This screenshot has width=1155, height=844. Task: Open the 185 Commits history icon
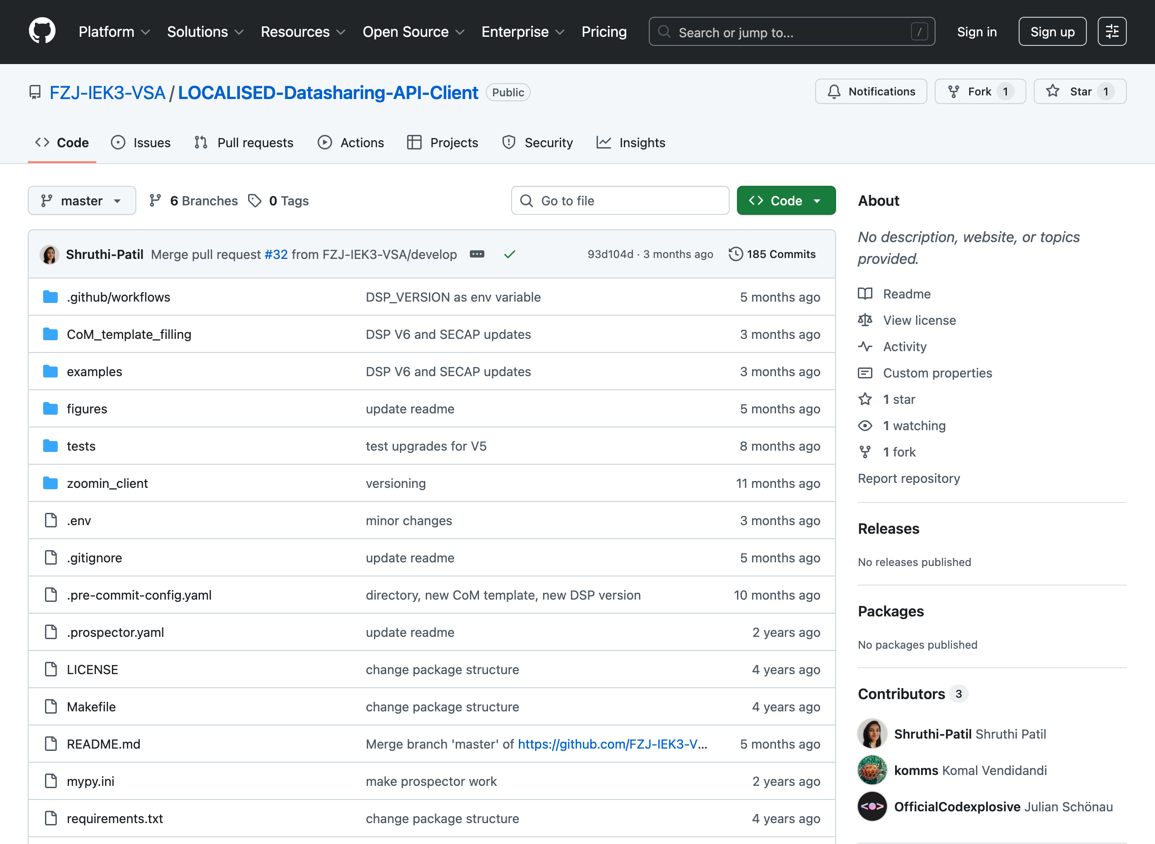(736, 254)
